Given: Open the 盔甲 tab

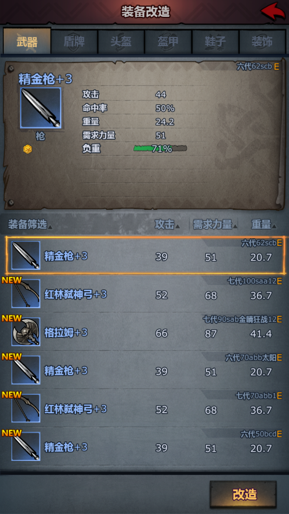Looking at the screenshot, I should coord(168,42).
